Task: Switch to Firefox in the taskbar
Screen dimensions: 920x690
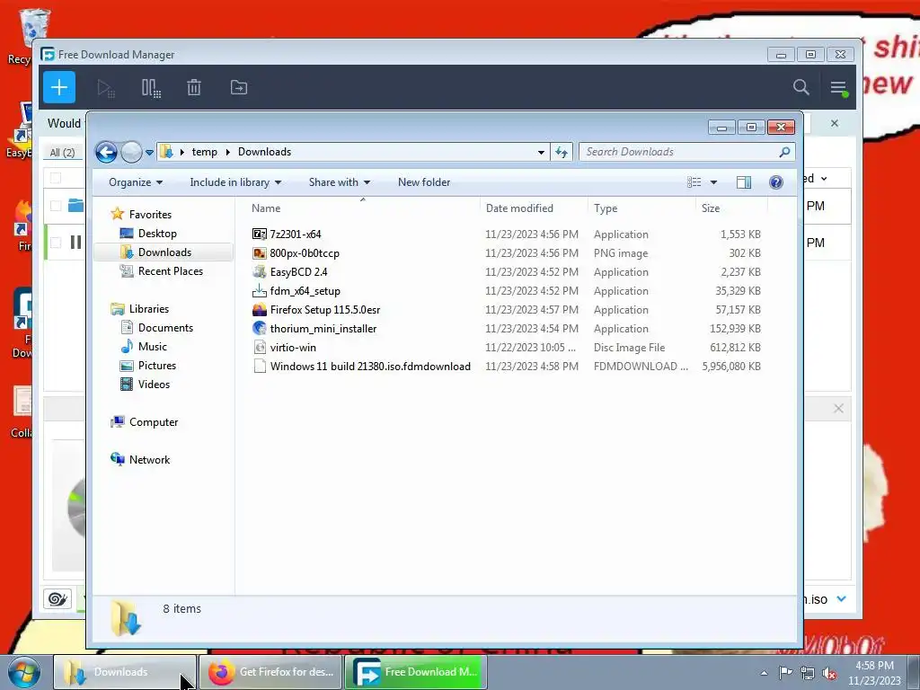Action: click(270, 672)
